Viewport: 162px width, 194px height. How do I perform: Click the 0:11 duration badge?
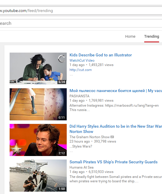coord(62,117)
